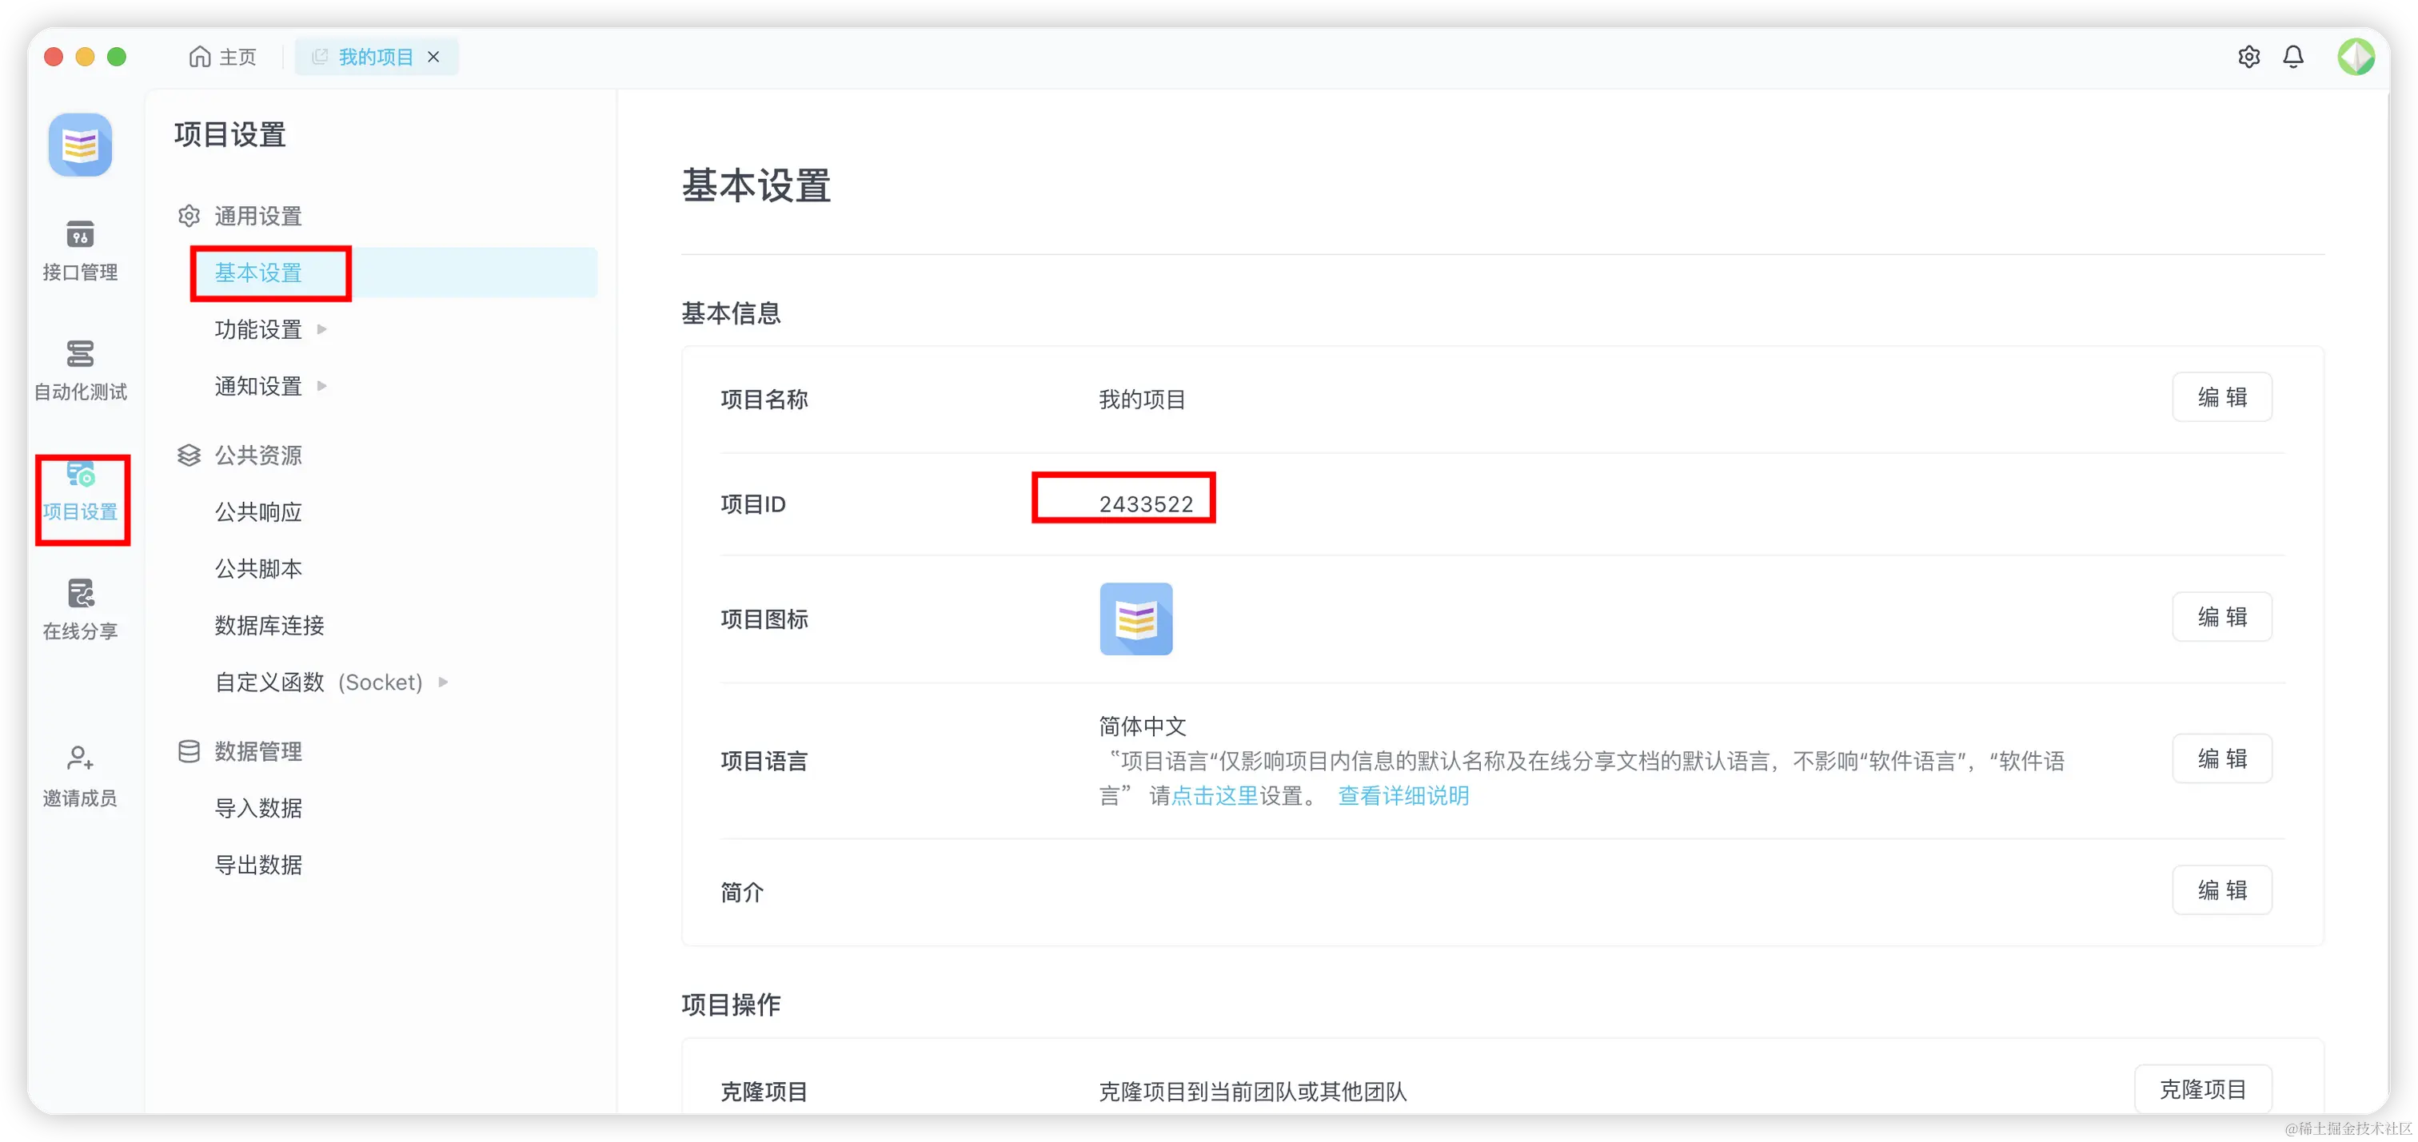Open the 查看详细说明 link

click(x=1403, y=796)
